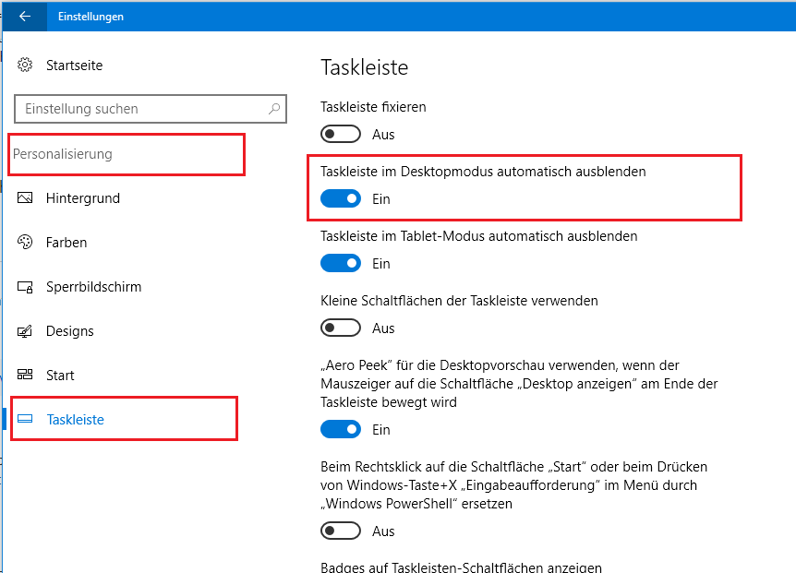The image size is (796, 573).
Task: Toggle Taskleiste fixieren switch
Action: click(341, 135)
